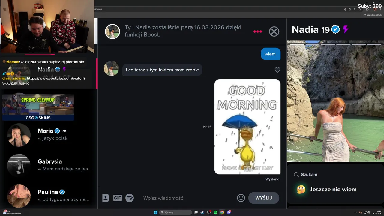
Task: Open the taskbar clock and date
Action: tap(377, 212)
